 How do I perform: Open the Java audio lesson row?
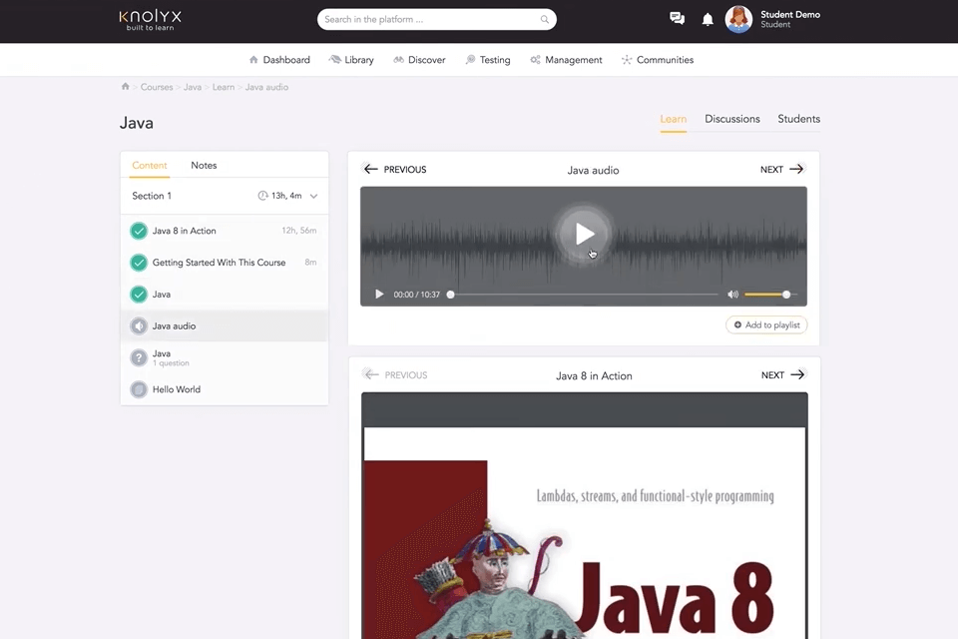click(225, 325)
